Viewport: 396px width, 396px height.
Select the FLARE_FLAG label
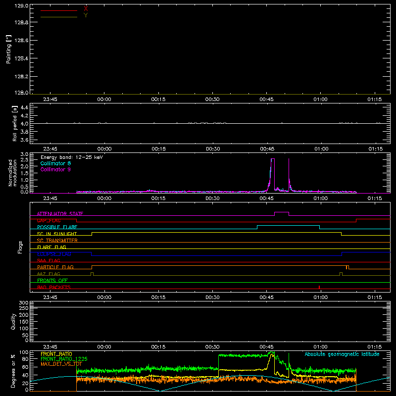(51, 247)
